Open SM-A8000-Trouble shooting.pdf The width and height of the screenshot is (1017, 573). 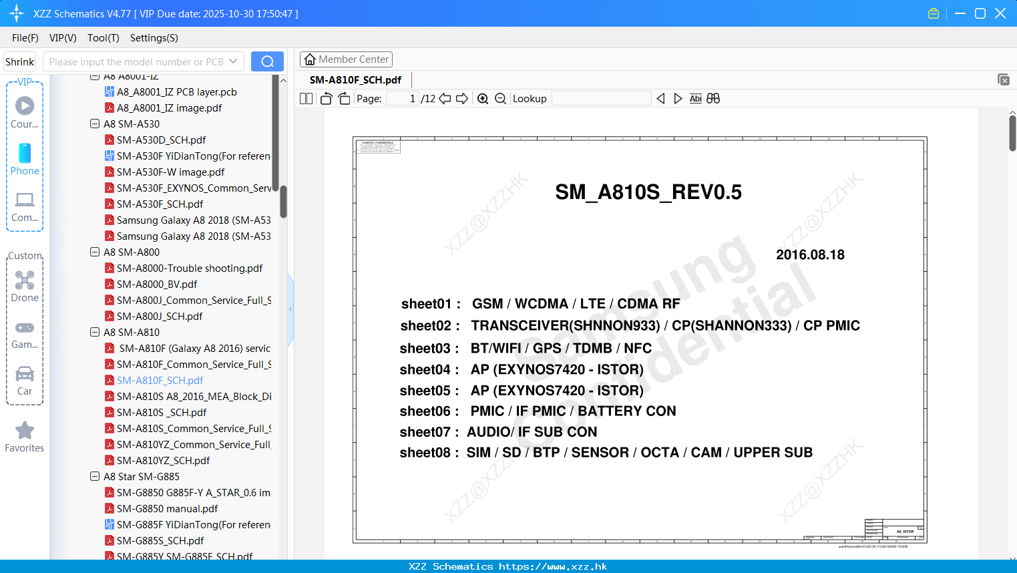point(190,268)
